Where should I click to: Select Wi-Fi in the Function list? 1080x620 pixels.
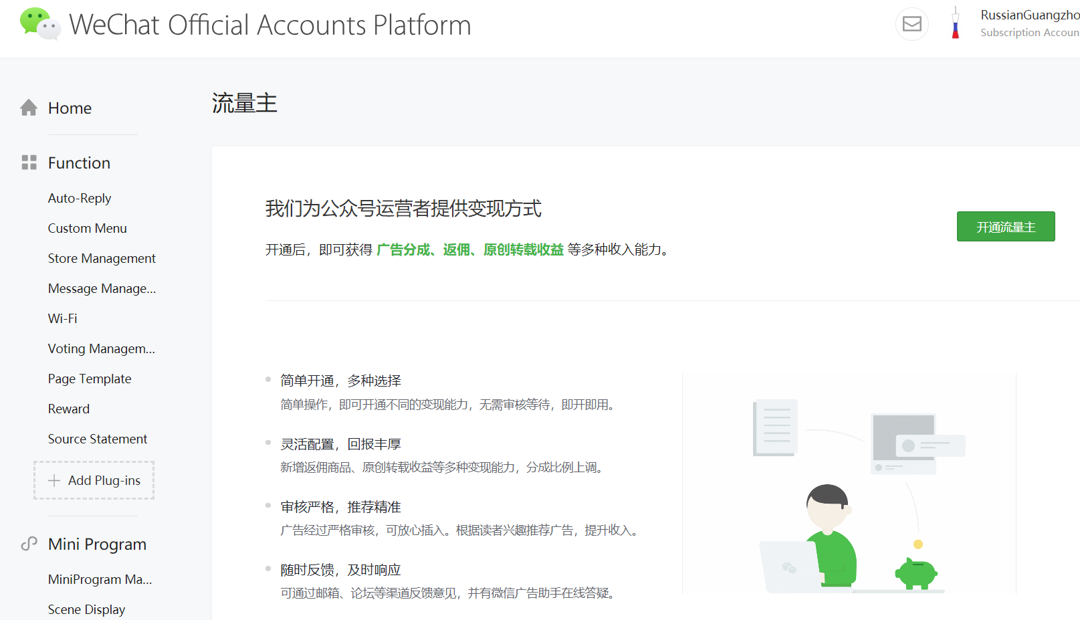click(63, 318)
